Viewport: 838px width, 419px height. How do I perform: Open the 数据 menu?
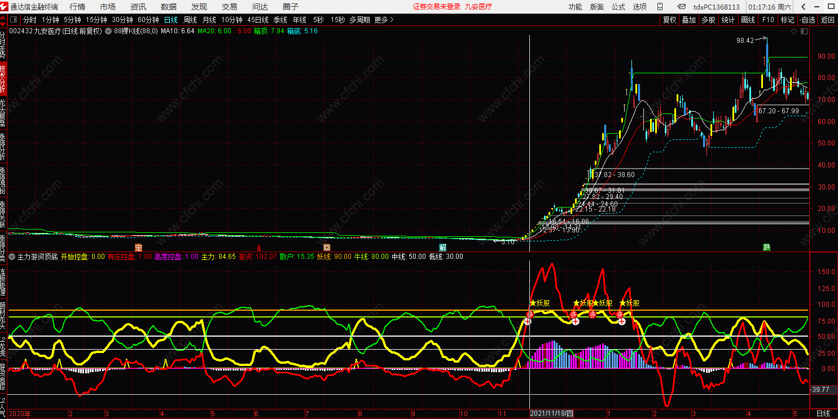click(169, 7)
